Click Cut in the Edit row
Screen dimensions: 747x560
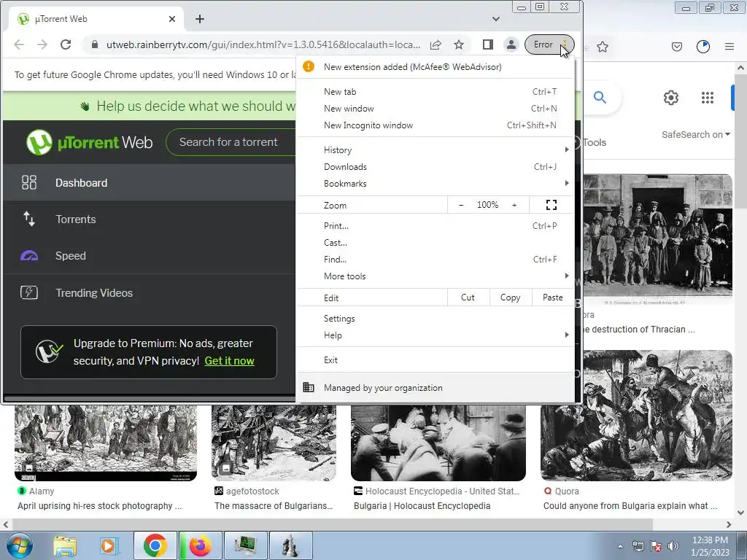[468, 297]
